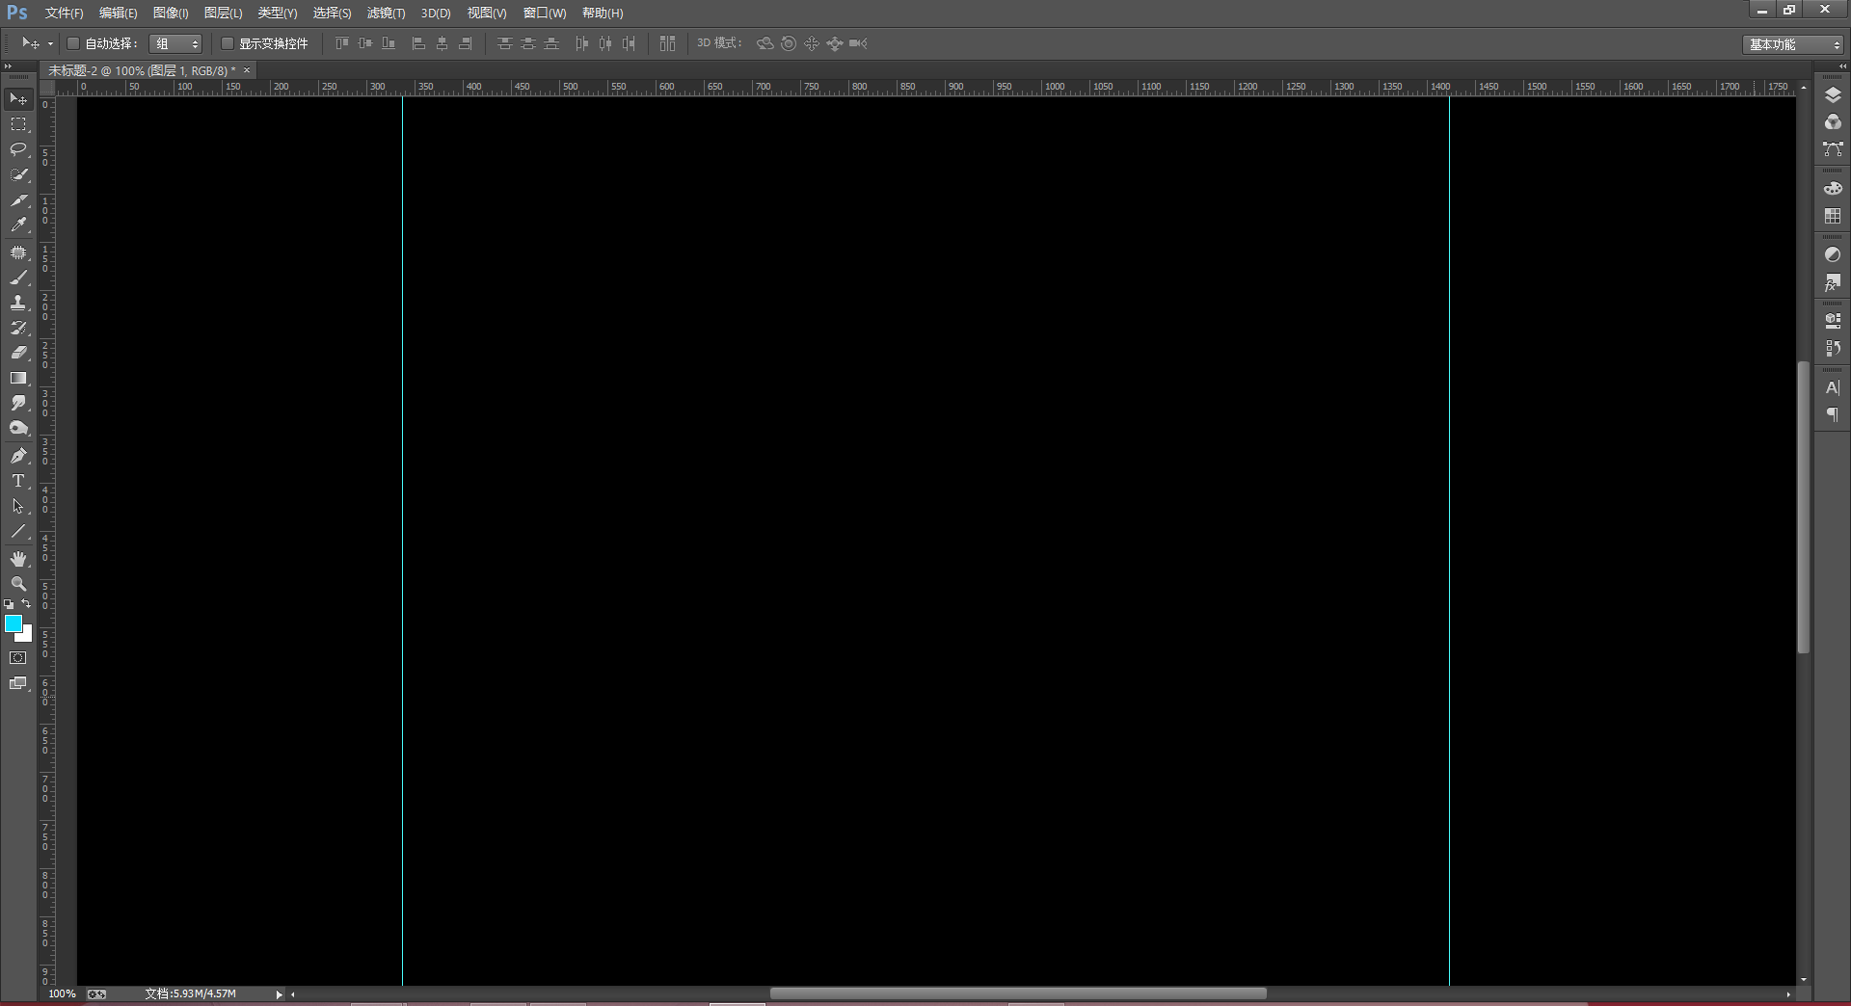Open the Paragraph panel icon
The image size is (1851, 1006).
coord(1833,414)
